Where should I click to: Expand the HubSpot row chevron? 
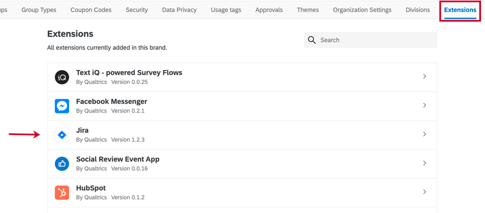[x=425, y=192]
